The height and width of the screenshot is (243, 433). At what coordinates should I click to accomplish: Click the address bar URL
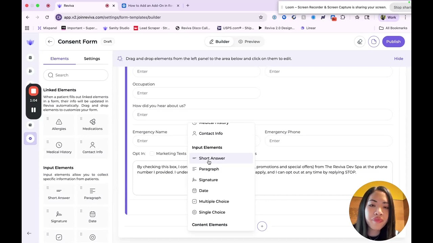point(112,17)
